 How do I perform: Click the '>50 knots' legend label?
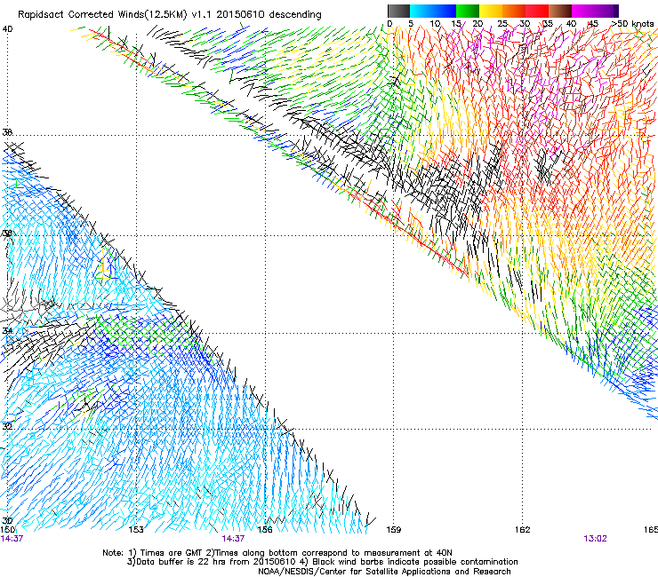pos(633,24)
